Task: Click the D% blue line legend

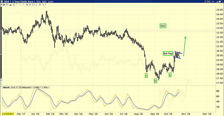Action: 36,88
